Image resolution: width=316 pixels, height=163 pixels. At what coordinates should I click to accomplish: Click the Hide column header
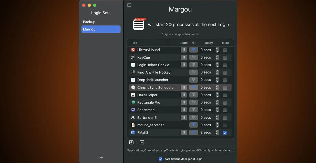tap(225, 43)
